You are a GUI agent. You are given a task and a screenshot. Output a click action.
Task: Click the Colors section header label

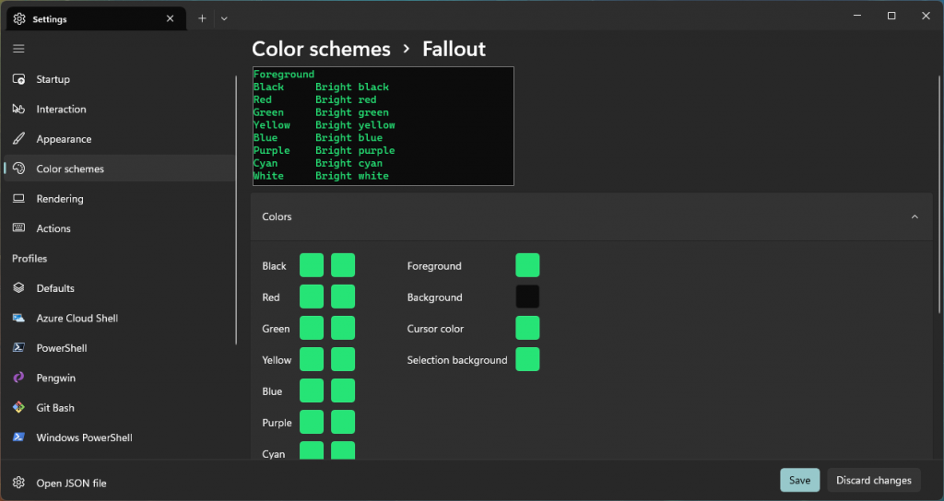pos(277,216)
